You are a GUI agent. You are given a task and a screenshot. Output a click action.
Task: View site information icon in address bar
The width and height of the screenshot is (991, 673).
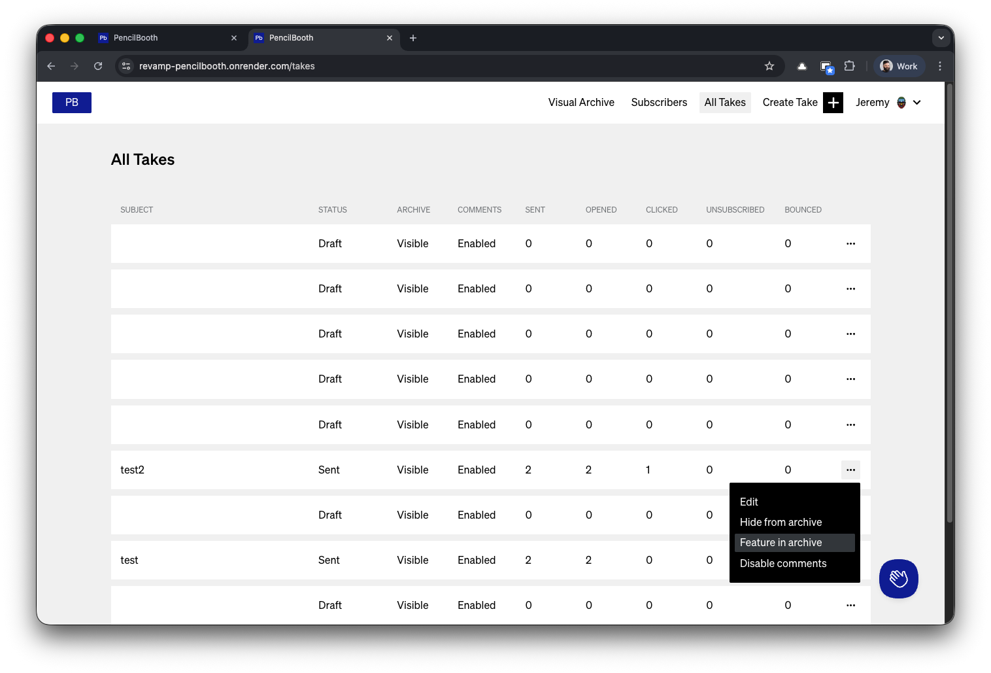(127, 66)
